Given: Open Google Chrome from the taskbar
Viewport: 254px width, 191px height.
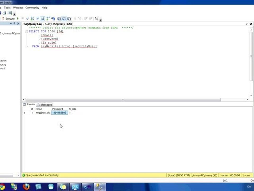Looking at the screenshot, I should [x=2, y=187].
